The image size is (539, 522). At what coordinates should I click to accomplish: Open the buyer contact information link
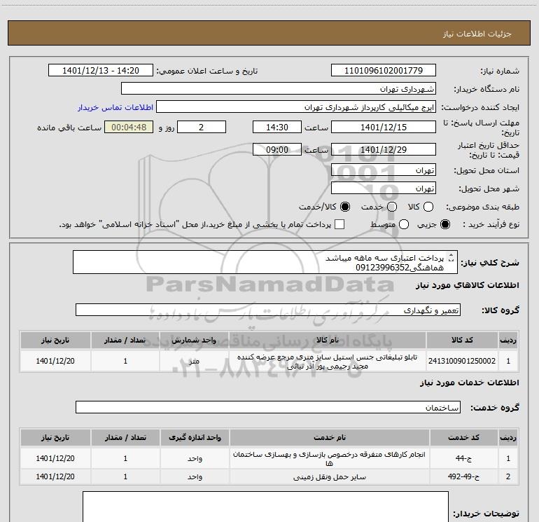click(x=115, y=107)
